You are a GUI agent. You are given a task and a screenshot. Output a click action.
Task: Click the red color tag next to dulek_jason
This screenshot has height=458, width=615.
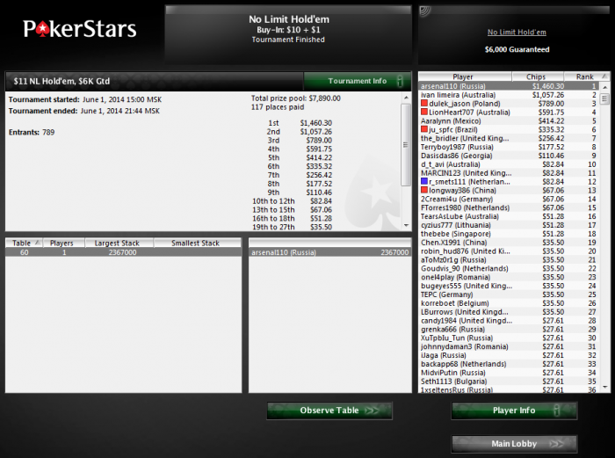(x=424, y=103)
